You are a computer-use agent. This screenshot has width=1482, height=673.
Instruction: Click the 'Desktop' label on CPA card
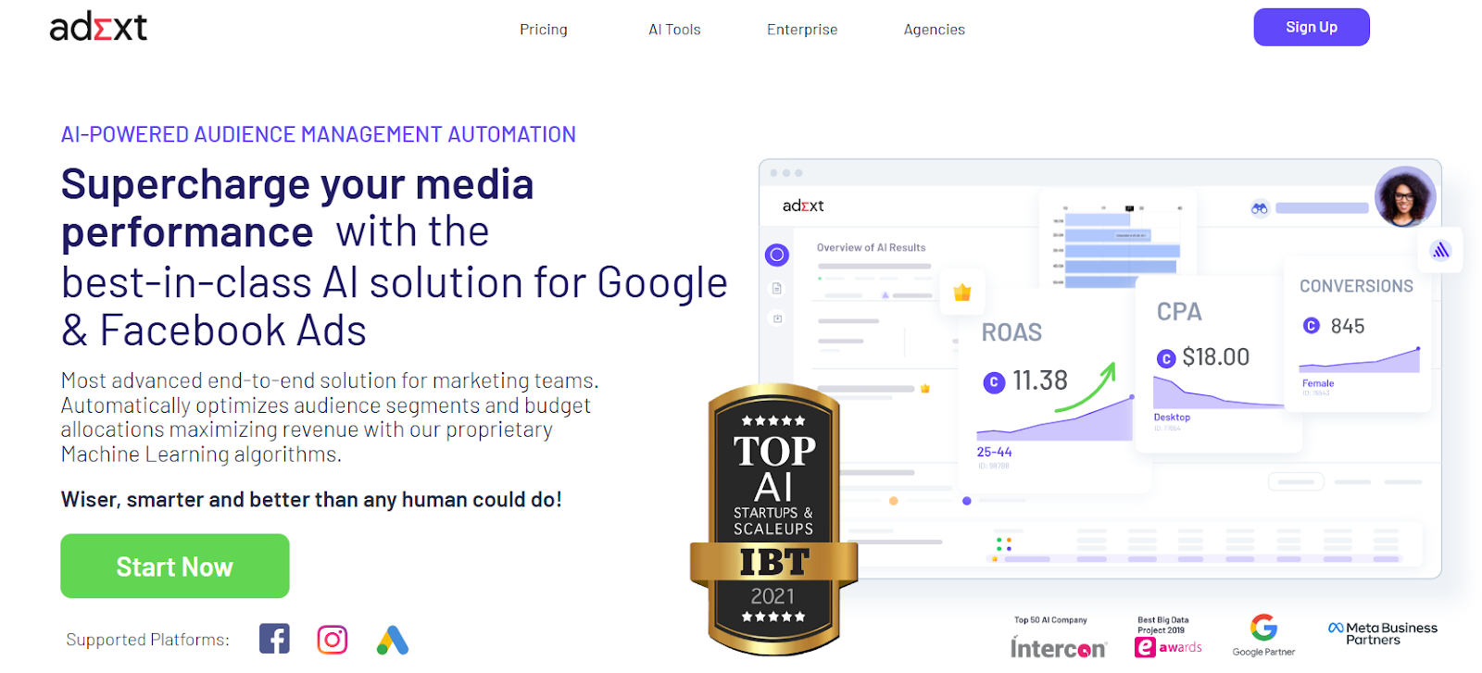(1172, 418)
